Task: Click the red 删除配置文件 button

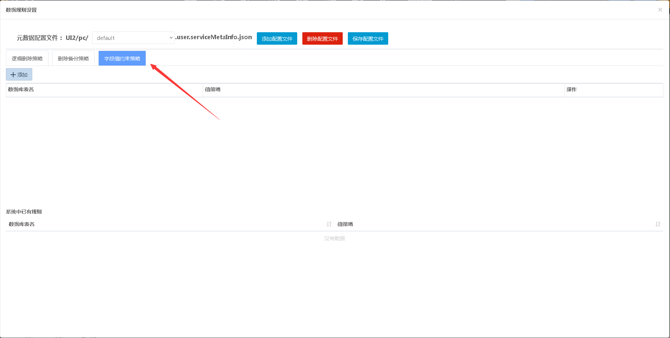Action: (x=322, y=38)
